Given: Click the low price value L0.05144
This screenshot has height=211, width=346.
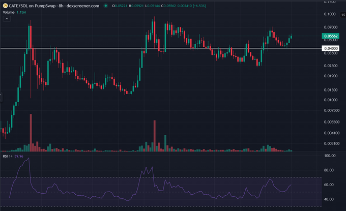Looking at the screenshot, I should [153, 6].
